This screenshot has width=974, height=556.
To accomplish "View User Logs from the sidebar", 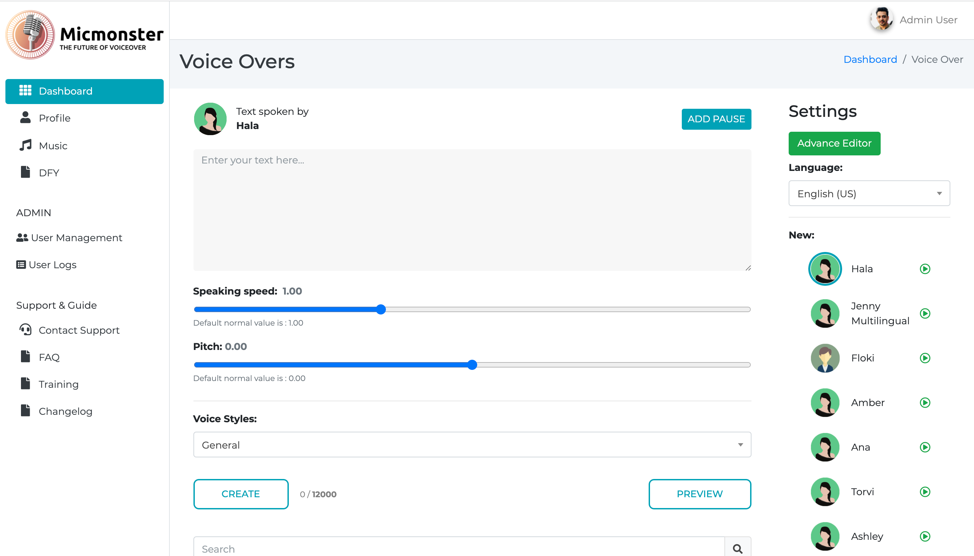I will coord(53,264).
